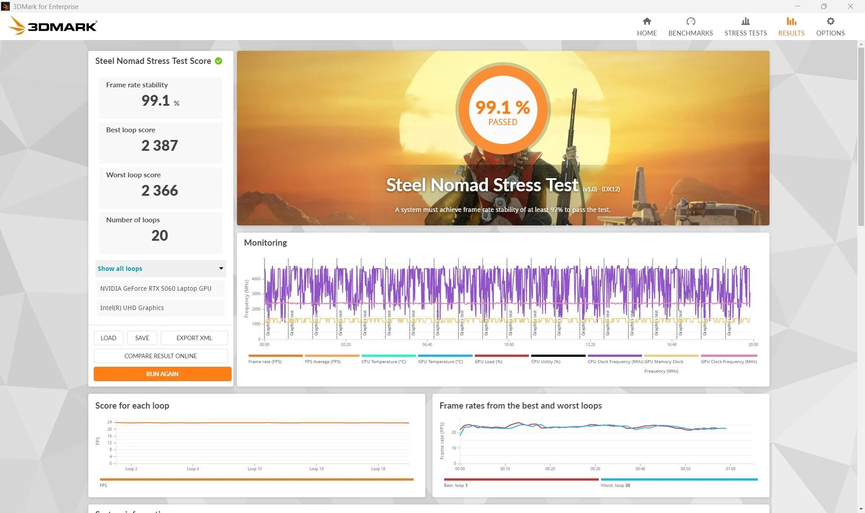Click the green validation checkmark icon

(219, 61)
